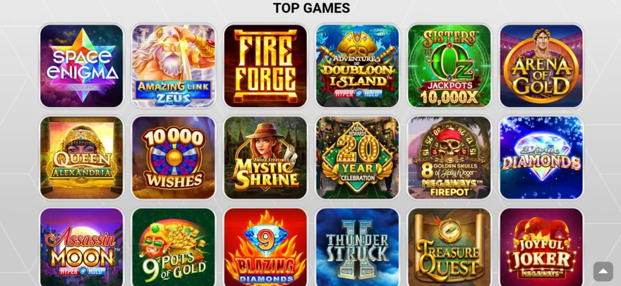The width and height of the screenshot is (621, 286).
Task: Select 9 Blazing Diamonds game
Action: tap(265, 247)
